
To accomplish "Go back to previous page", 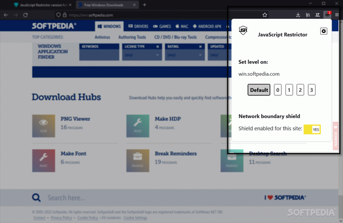I will [6, 15].
